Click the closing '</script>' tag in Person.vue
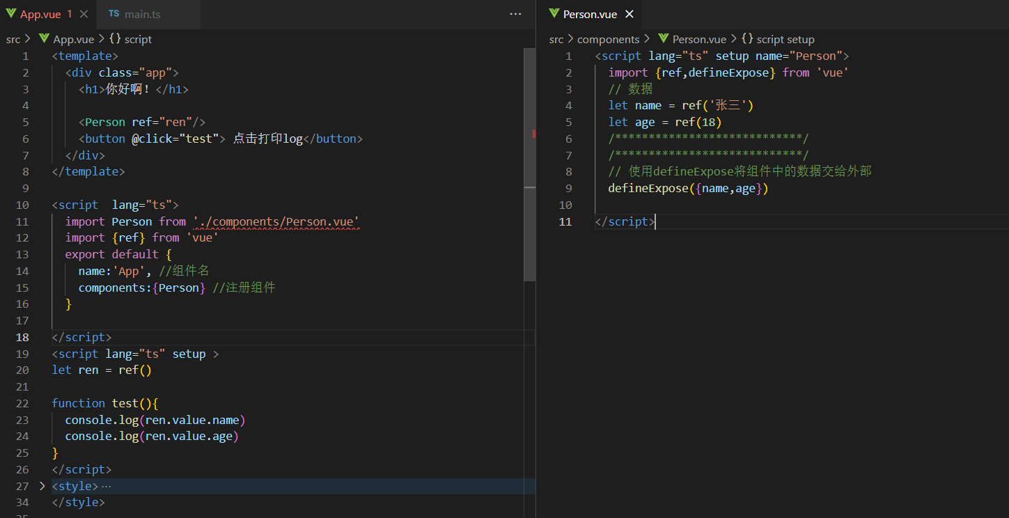The image size is (1009, 518). coord(625,221)
